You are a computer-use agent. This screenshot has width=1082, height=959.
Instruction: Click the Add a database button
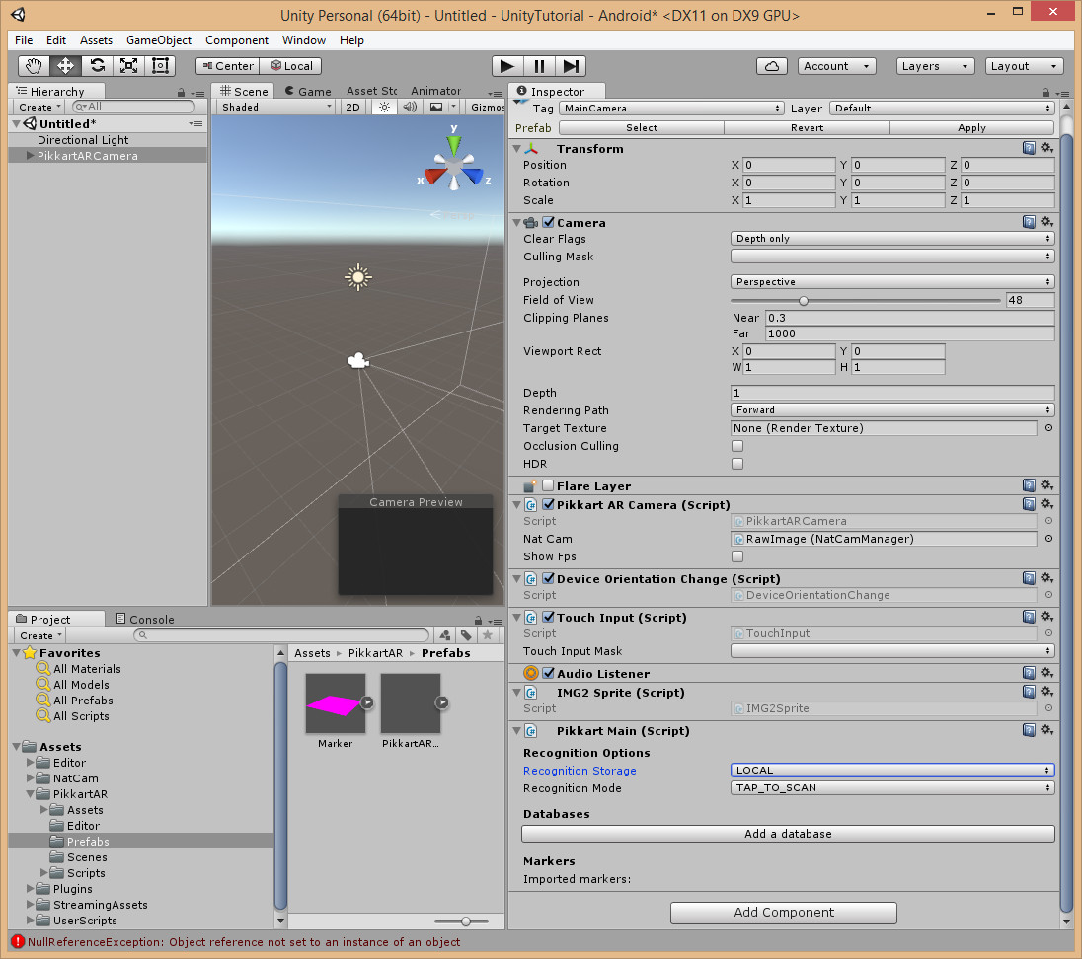click(x=788, y=834)
